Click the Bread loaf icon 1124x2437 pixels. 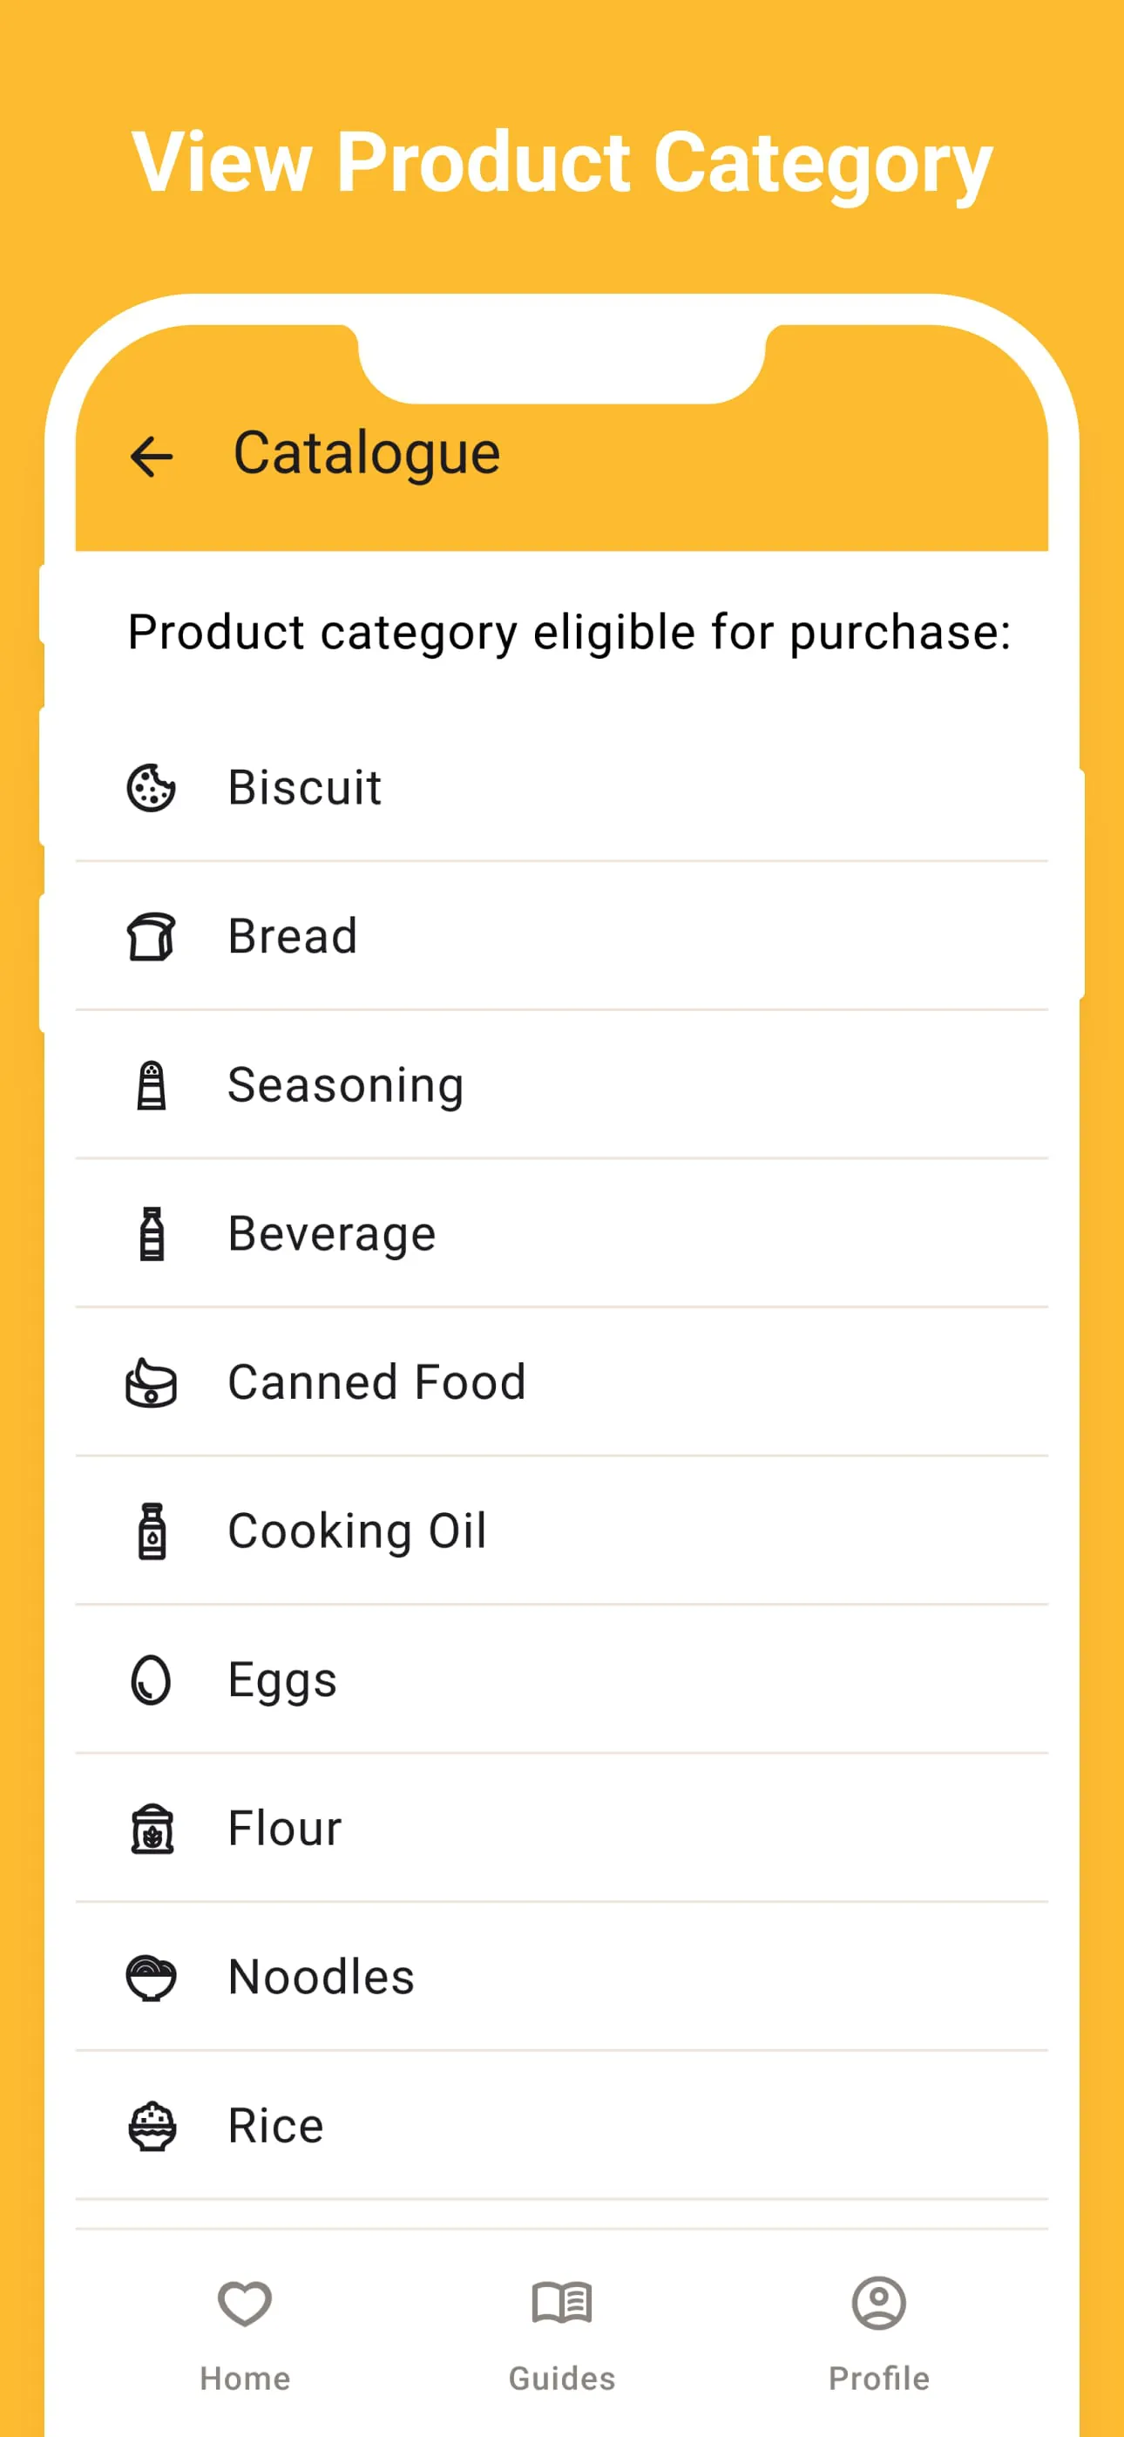tap(152, 937)
